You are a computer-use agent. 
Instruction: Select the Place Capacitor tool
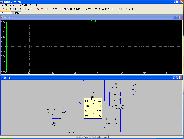pos(96,9)
